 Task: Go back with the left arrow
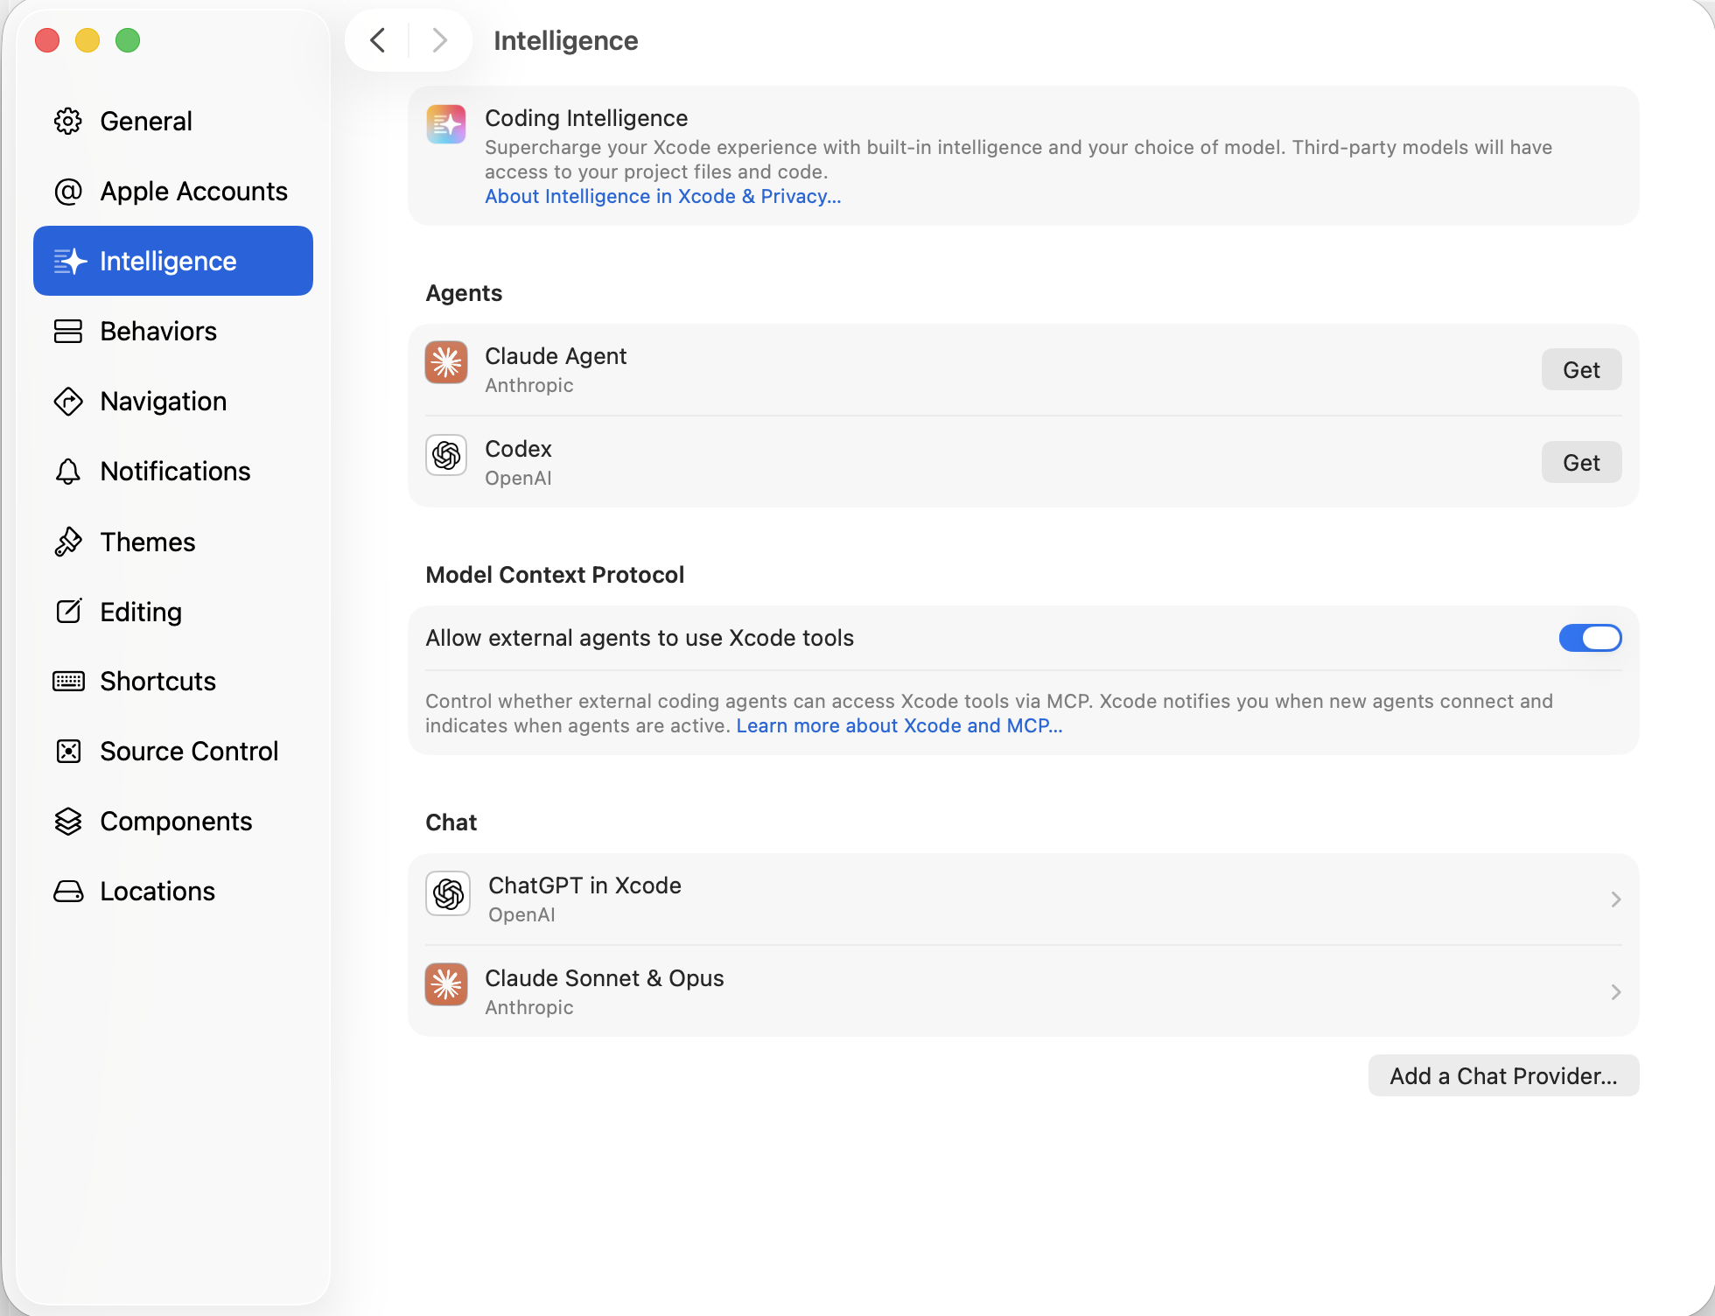point(378,40)
